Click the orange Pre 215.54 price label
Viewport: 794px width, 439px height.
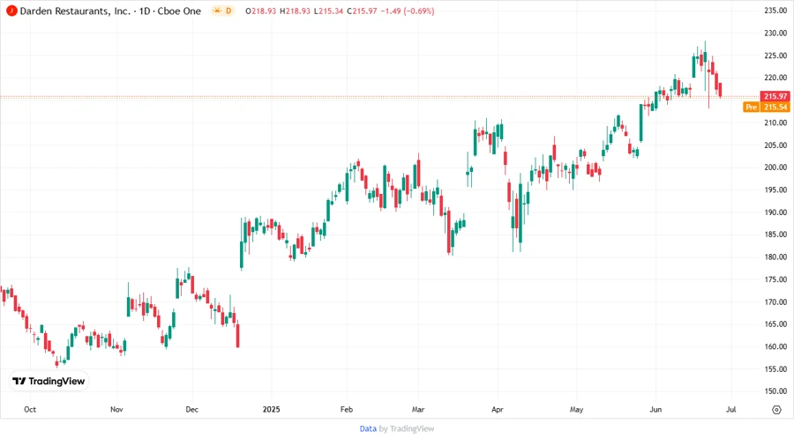click(767, 107)
